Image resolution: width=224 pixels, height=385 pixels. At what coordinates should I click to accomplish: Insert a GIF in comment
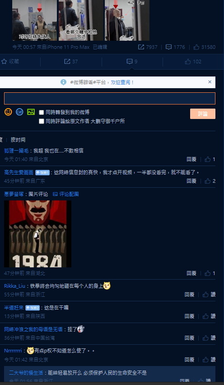[19, 112]
